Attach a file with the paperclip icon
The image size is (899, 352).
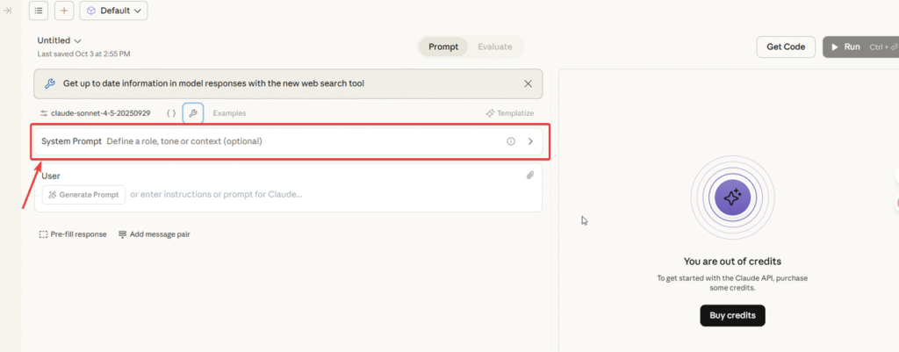(x=530, y=176)
